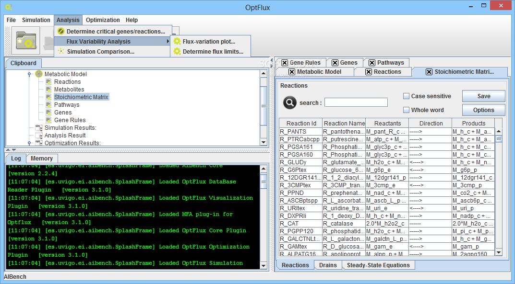Close the Pathways tab with X
515x284 pixels.
click(372, 63)
